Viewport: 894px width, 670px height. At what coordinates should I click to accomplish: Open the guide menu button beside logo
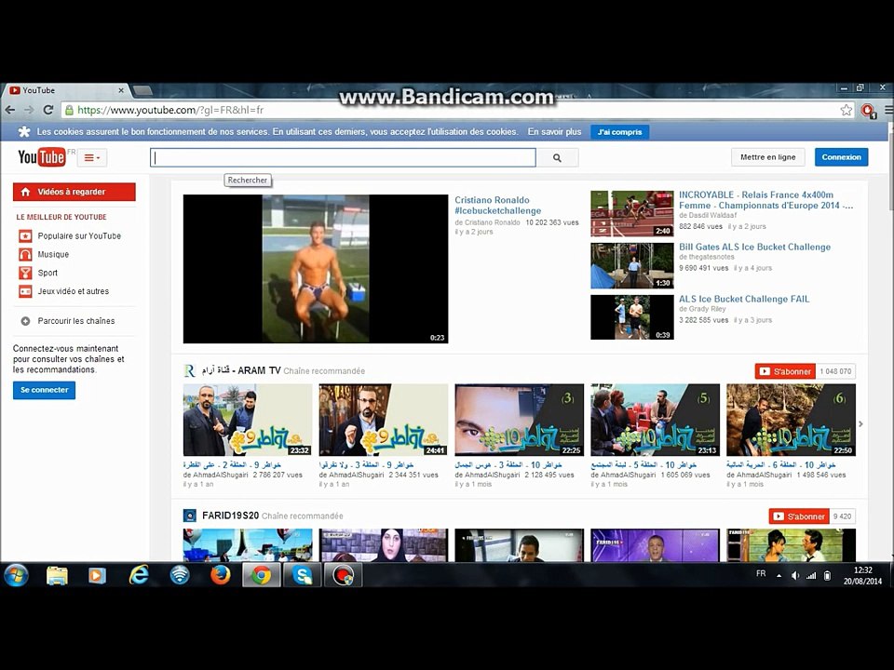coord(92,158)
